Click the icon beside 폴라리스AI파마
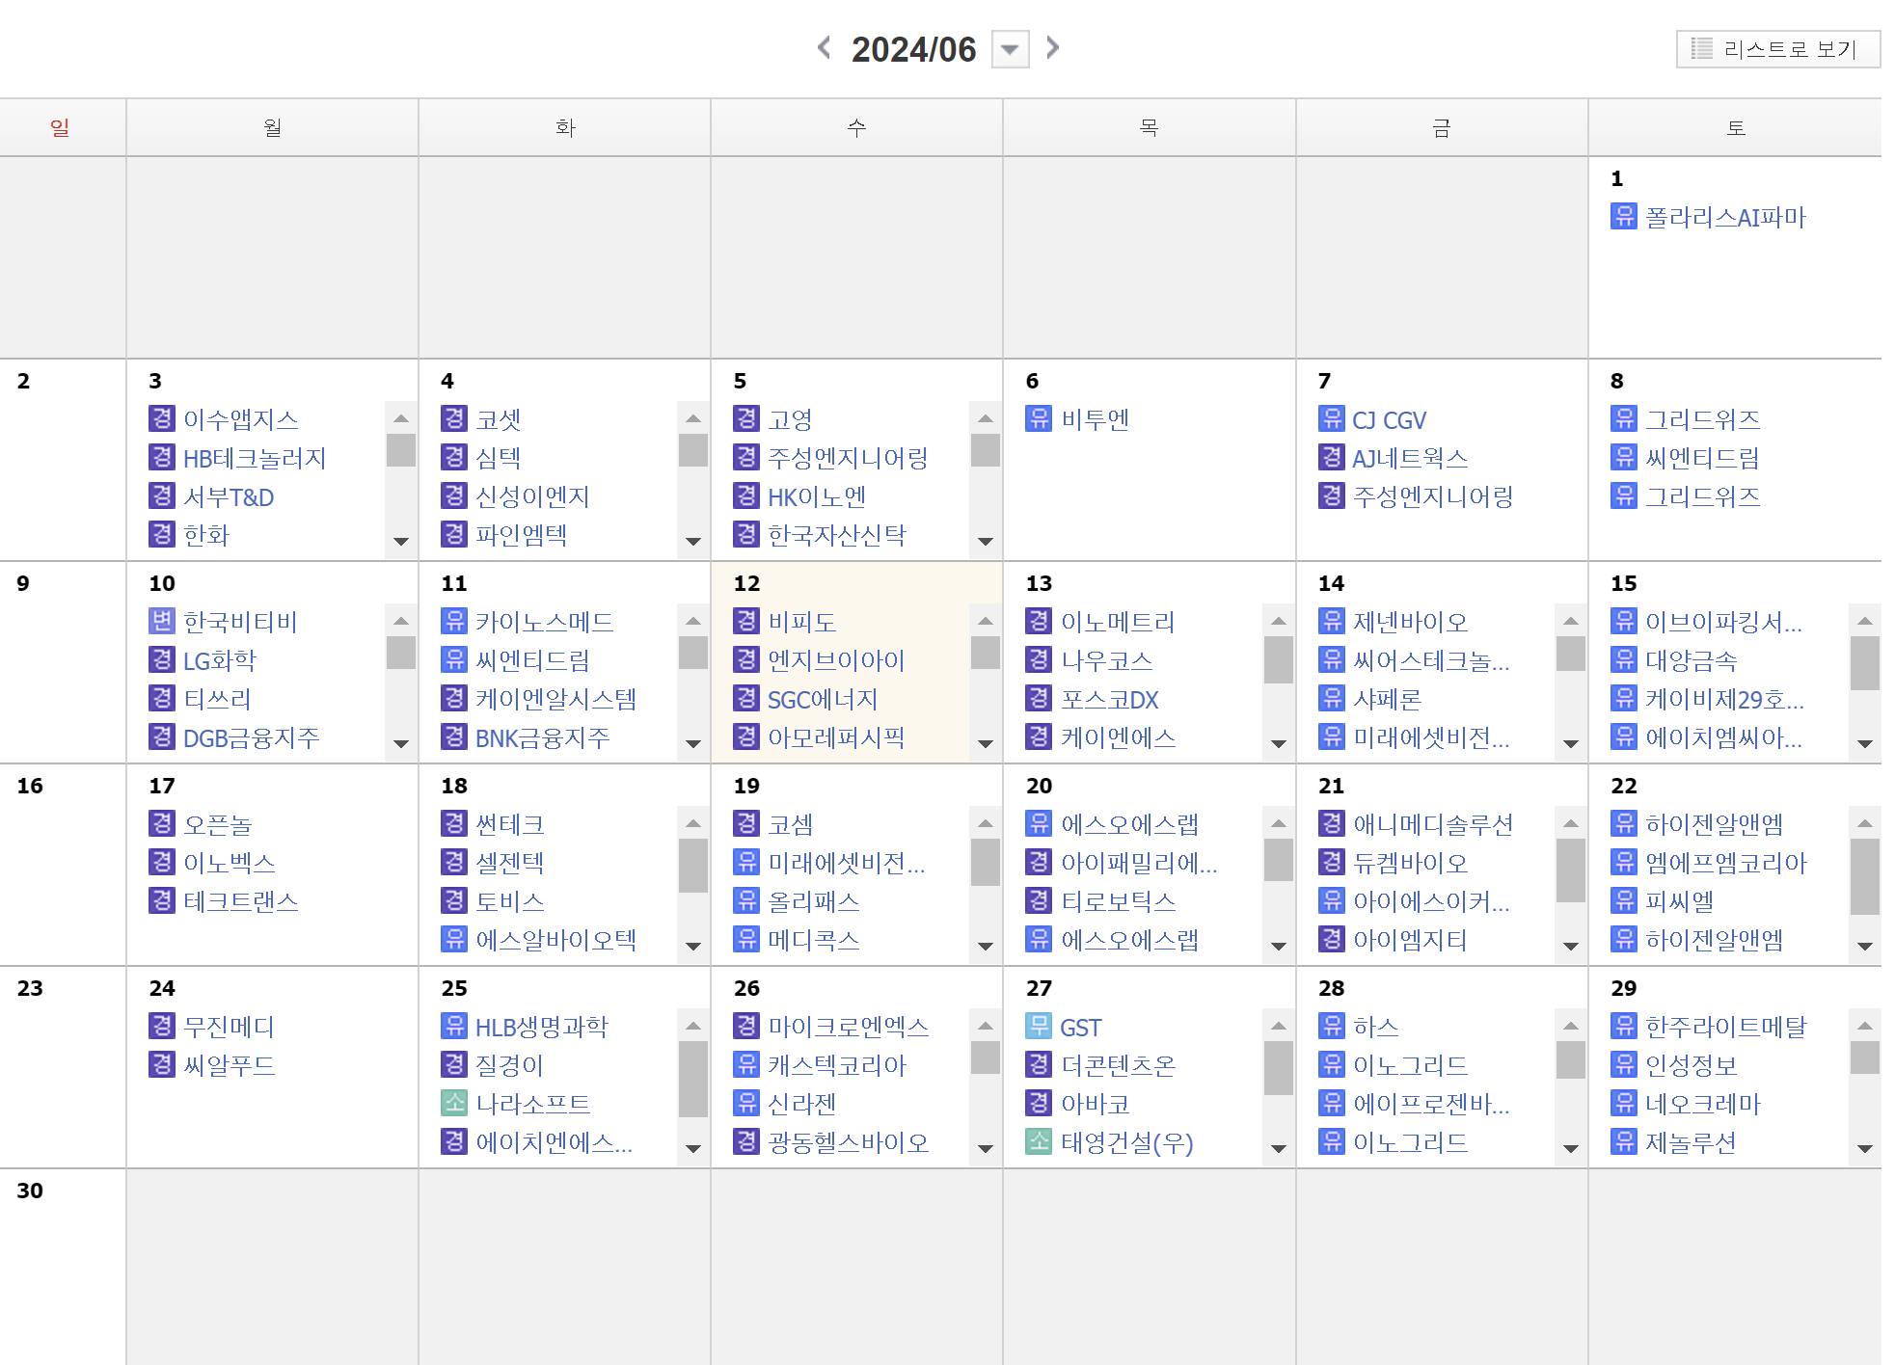The height and width of the screenshot is (1365, 1895). 1623,216
